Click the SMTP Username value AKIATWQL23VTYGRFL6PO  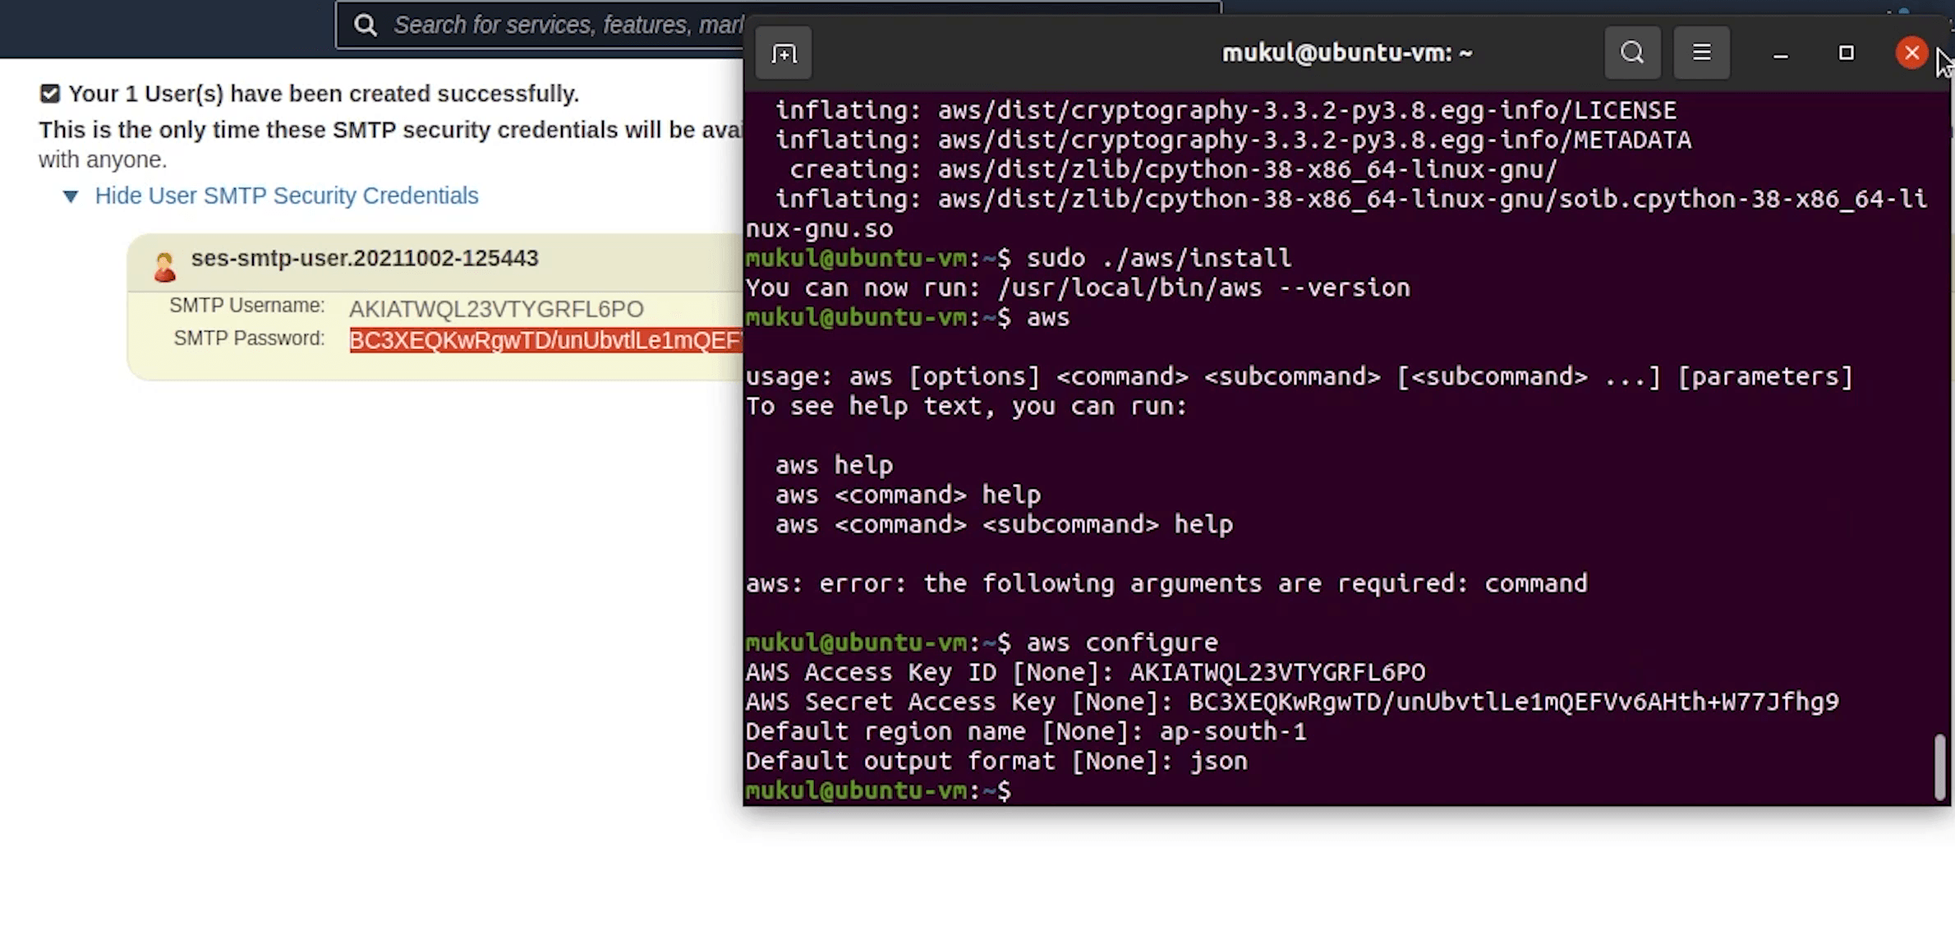click(x=496, y=309)
